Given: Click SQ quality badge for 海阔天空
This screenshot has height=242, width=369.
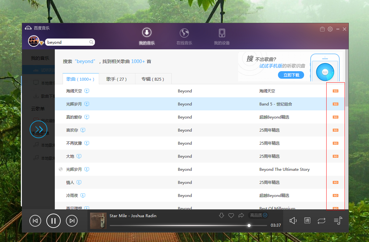Looking at the screenshot, I should pyautogui.click(x=335, y=91).
